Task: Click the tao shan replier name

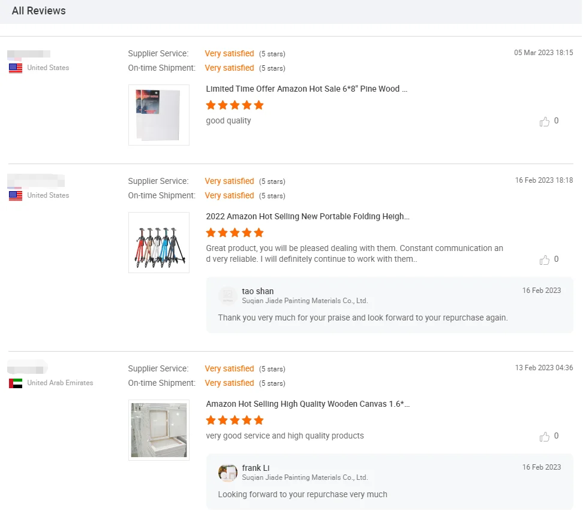Action: (258, 291)
